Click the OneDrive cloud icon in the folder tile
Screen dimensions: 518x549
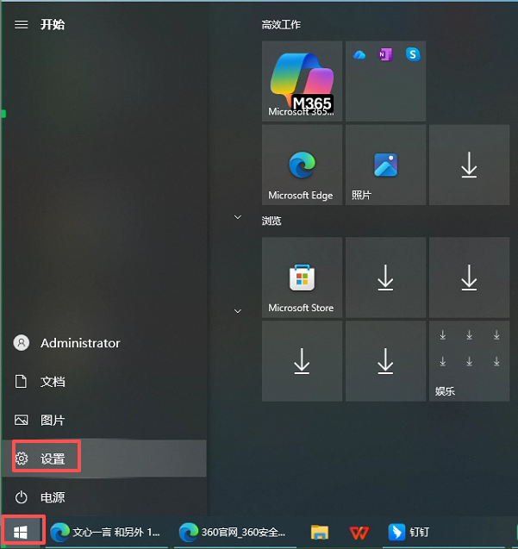[x=359, y=54]
